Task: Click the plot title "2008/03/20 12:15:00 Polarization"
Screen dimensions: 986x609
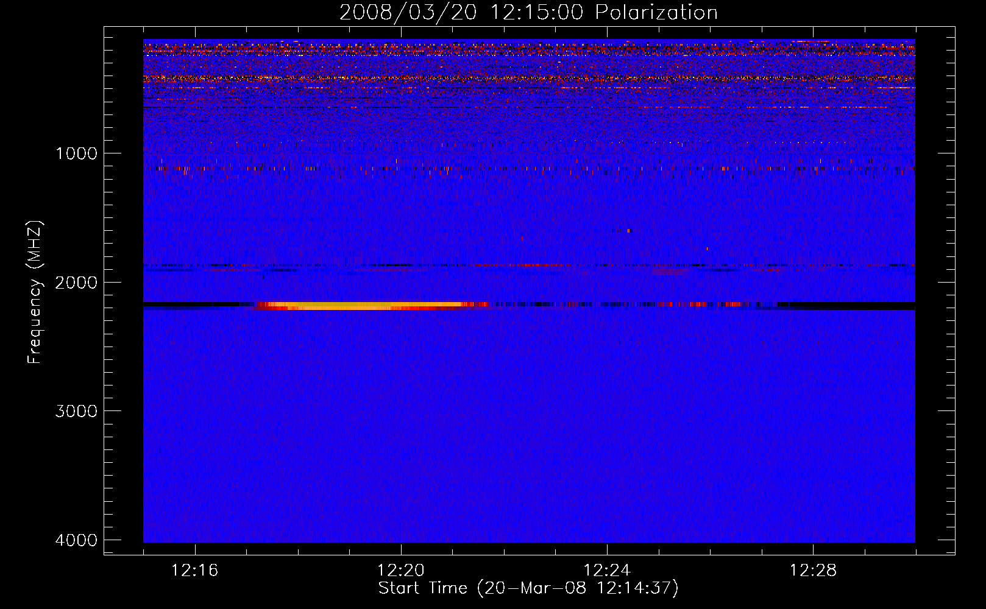Action: pyautogui.click(x=528, y=13)
